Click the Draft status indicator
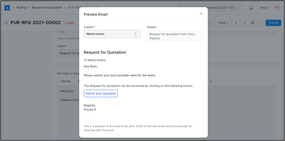285x141 pixels. 69,23
